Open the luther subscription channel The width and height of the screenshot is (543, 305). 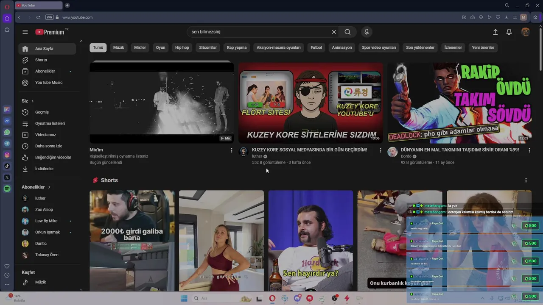pyautogui.click(x=47, y=198)
